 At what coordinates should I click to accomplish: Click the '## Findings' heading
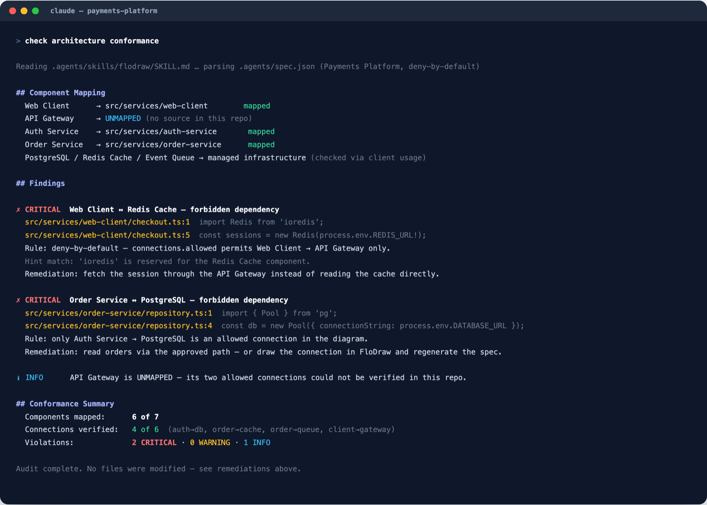[40, 183]
